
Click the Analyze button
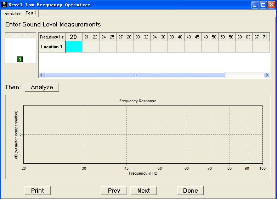pyautogui.click(x=42, y=87)
